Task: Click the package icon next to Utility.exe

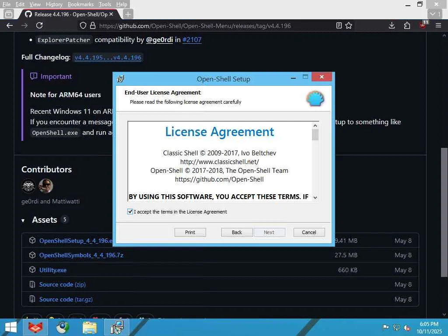Action: (x=32, y=269)
